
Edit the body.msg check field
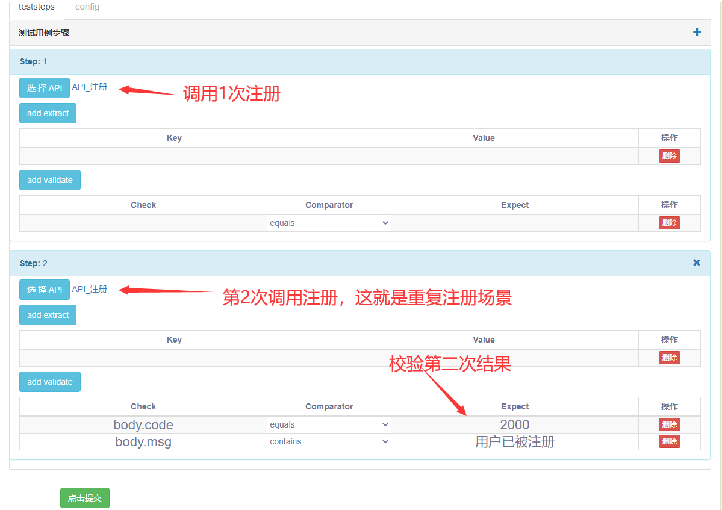(x=143, y=441)
